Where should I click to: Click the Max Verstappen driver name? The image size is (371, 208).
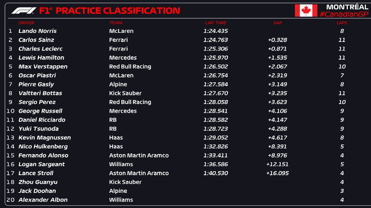(x=43, y=66)
